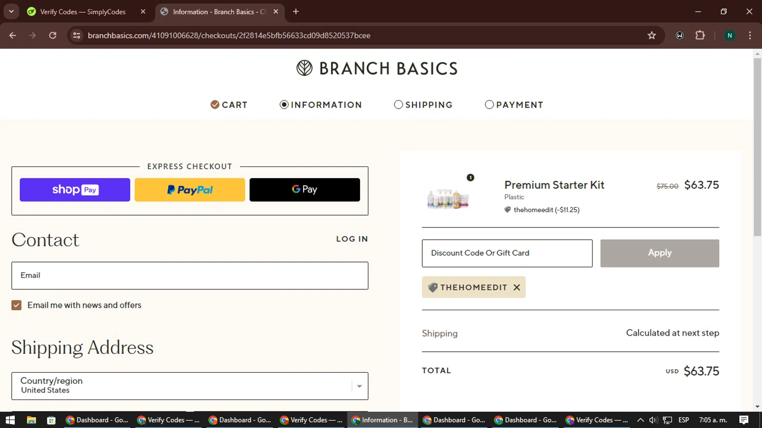
Task: Click scrollbar down arrow
Action: 757,407
